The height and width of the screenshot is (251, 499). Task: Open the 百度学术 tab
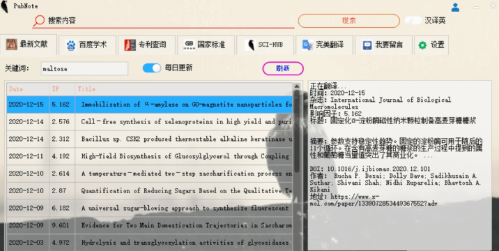(x=87, y=45)
